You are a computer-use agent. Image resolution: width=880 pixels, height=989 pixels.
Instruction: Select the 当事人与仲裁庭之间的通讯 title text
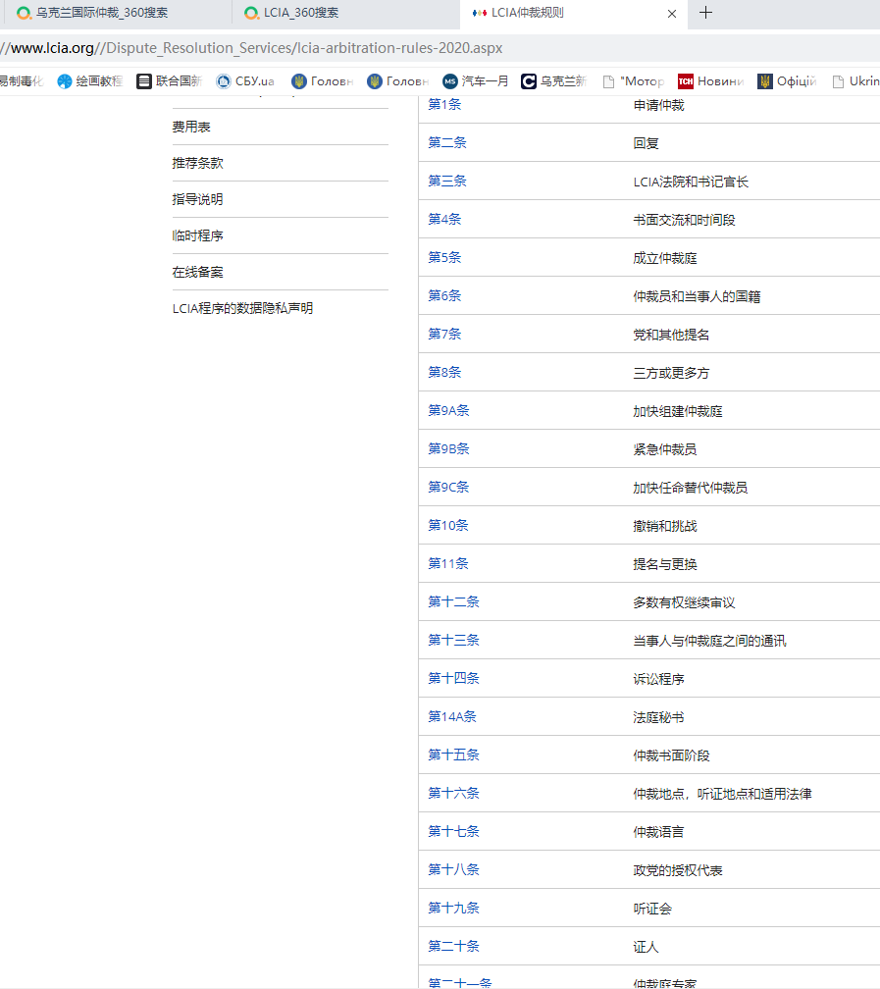coord(709,641)
